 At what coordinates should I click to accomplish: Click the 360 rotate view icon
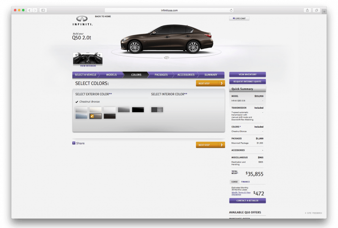166,57
